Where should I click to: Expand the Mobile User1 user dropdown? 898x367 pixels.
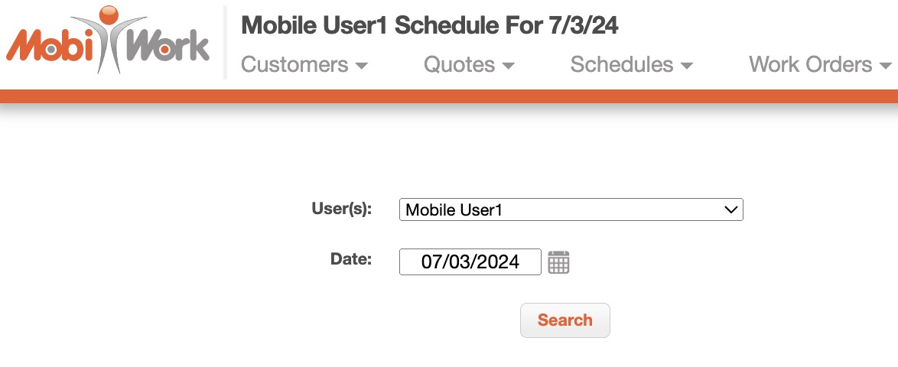click(571, 209)
